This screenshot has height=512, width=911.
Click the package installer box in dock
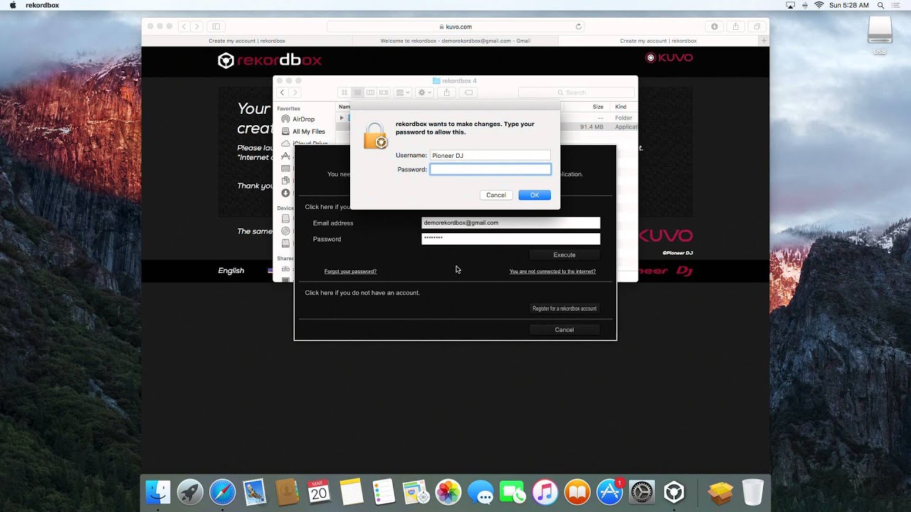coord(720,492)
